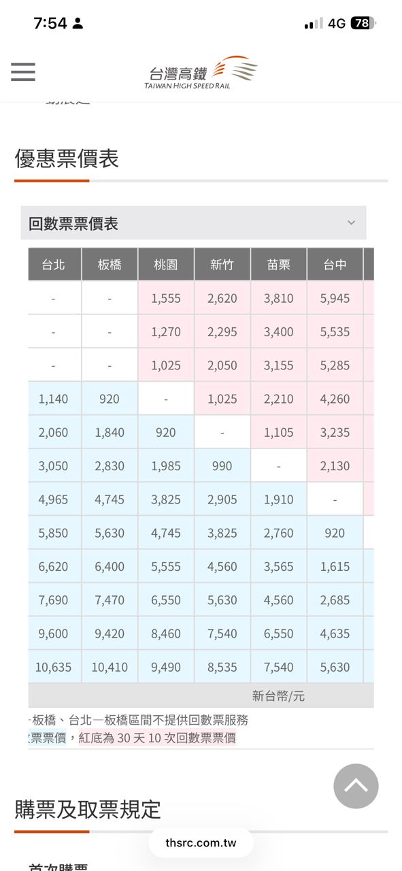Tap the 購票及取票規定 section heading
The width and height of the screenshot is (402, 871).
pos(88,809)
